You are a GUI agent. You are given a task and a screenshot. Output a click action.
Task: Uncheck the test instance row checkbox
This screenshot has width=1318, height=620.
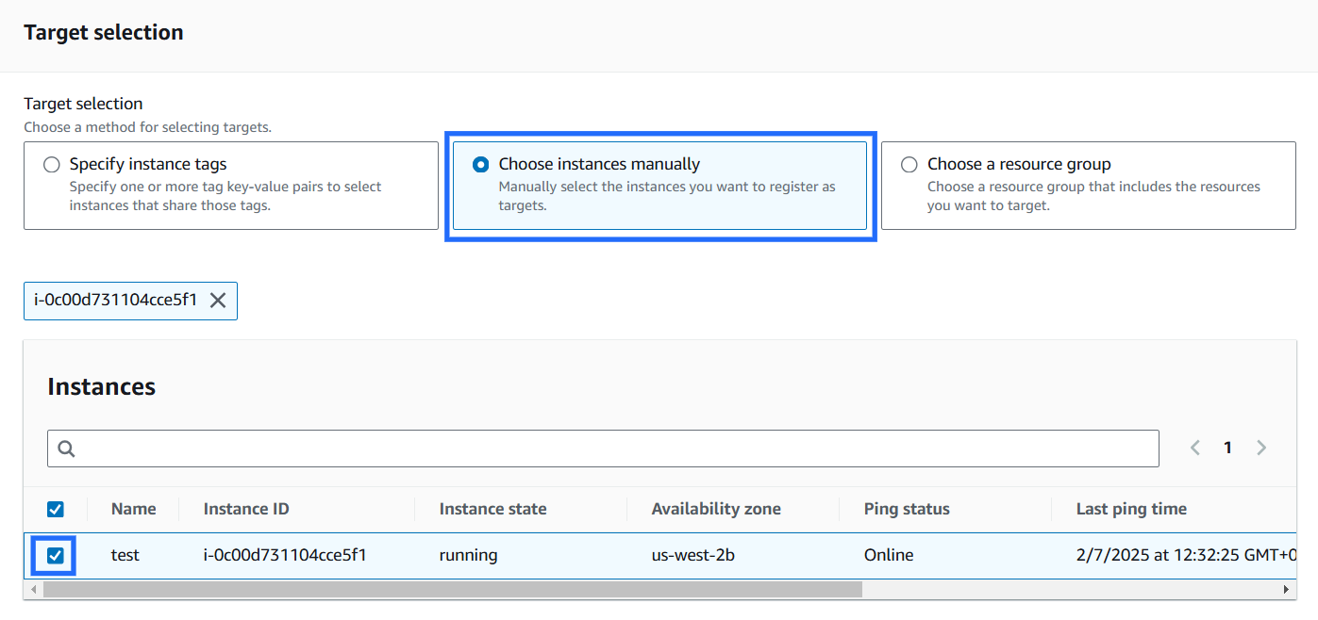click(x=56, y=556)
